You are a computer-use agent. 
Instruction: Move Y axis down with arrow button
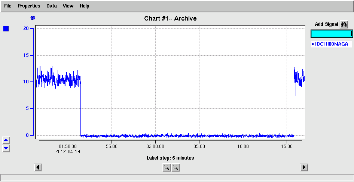6,148
